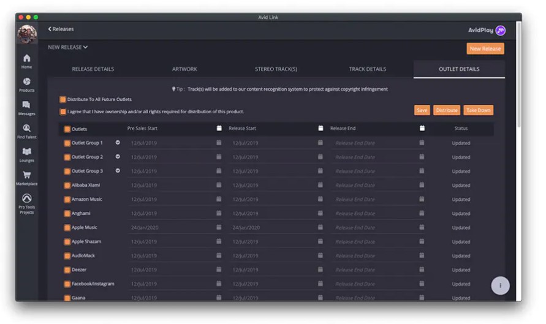Toggle the Outlet Group 2 checkbox
This screenshot has height=324, width=546.
(x=67, y=157)
